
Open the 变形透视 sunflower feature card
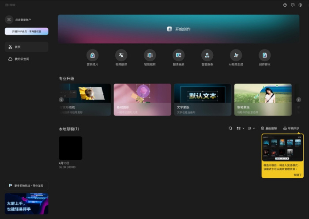(85, 100)
